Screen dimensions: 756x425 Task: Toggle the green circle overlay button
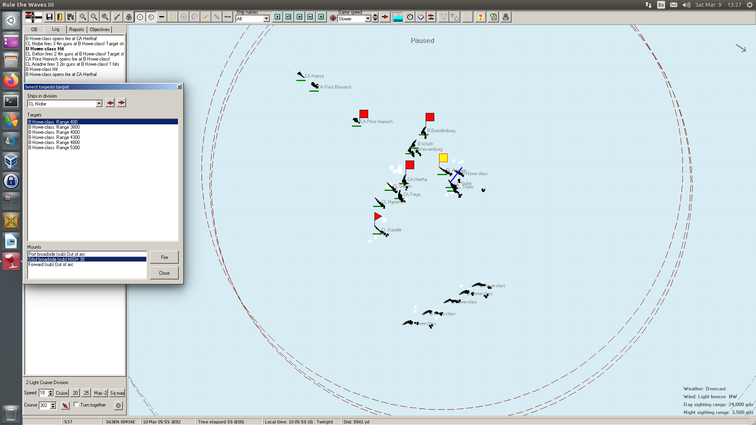click(x=172, y=17)
